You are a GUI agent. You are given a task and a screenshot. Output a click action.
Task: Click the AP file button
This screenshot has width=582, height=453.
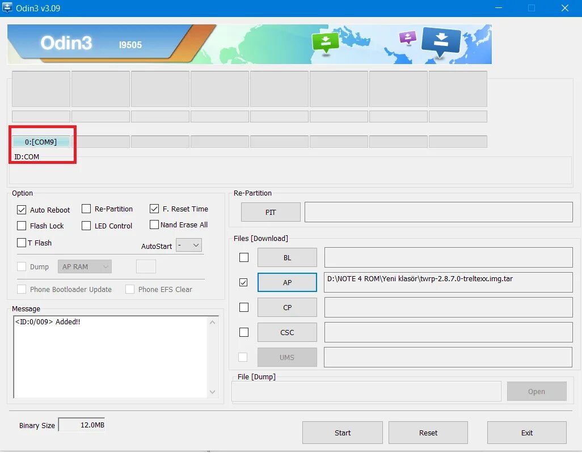(x=287, y=283)
